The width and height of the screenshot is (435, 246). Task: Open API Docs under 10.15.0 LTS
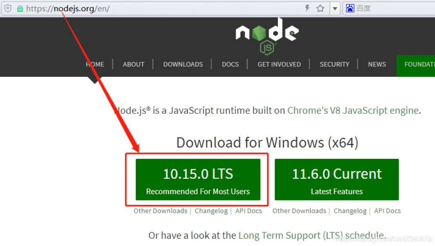(249, 211)
